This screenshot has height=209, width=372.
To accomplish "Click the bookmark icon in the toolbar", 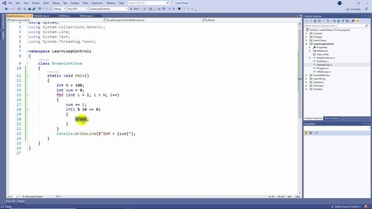I will point(180,9).
